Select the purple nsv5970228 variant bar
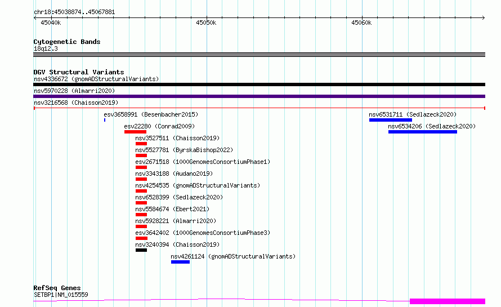The width and height of the screenshot is (501, 307). pos(259,96)
